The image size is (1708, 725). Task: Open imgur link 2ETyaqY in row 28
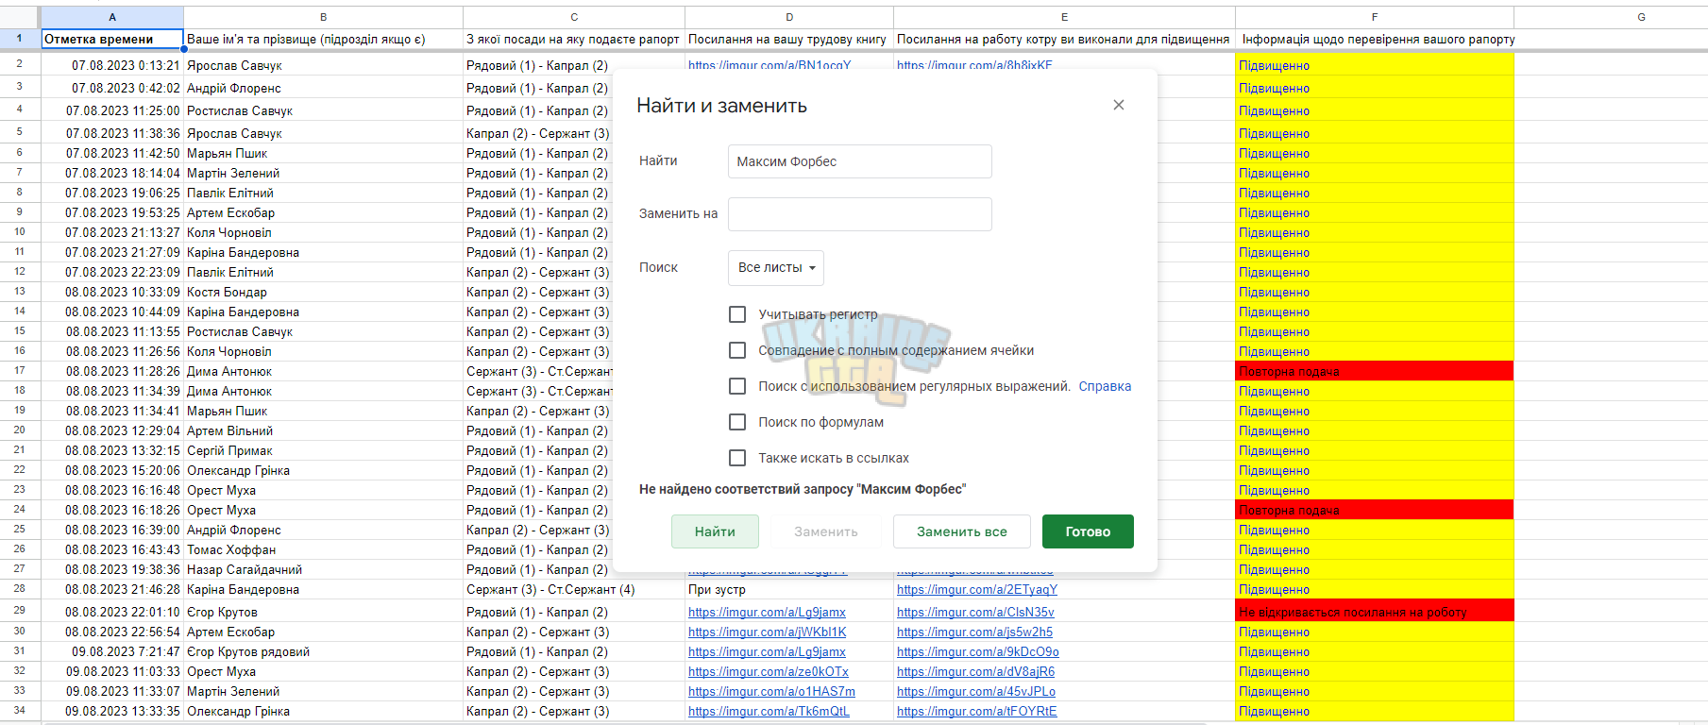tap(977, 590)
